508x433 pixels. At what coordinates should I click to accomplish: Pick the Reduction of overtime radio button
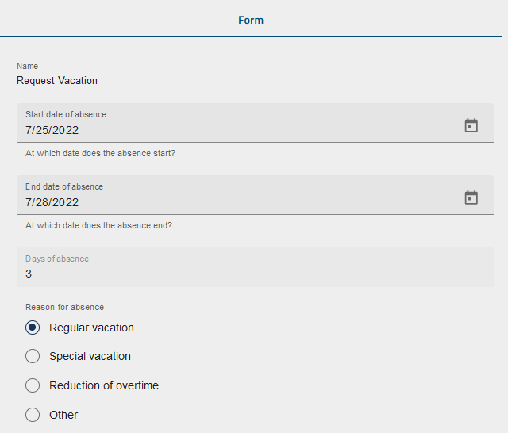[x=33, y=385]
